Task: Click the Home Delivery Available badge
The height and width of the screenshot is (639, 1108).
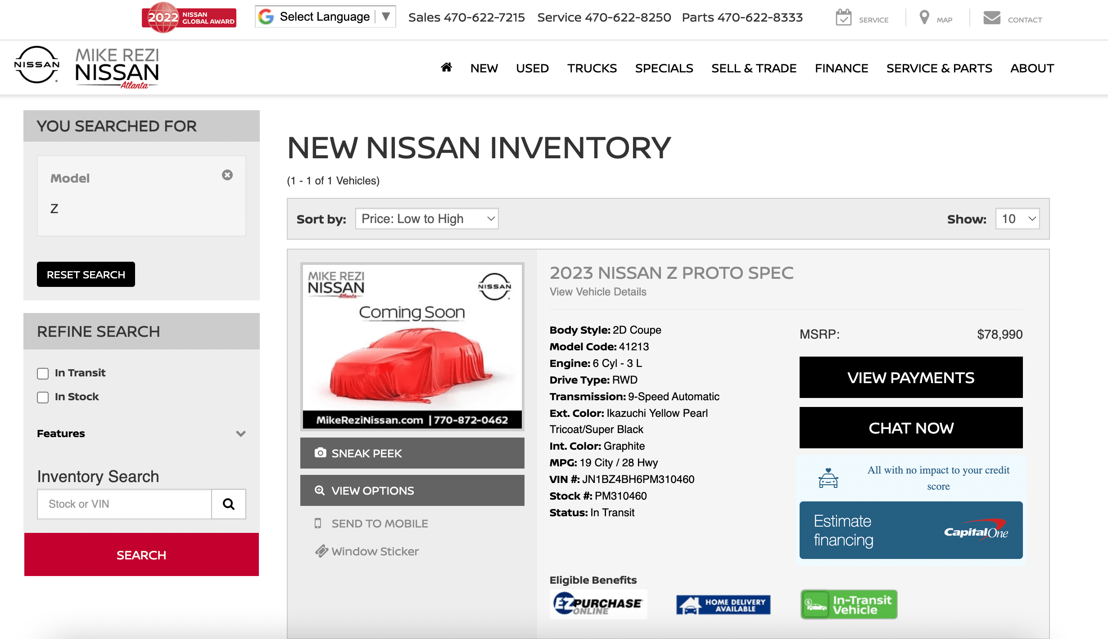Action: click(723, 605)
